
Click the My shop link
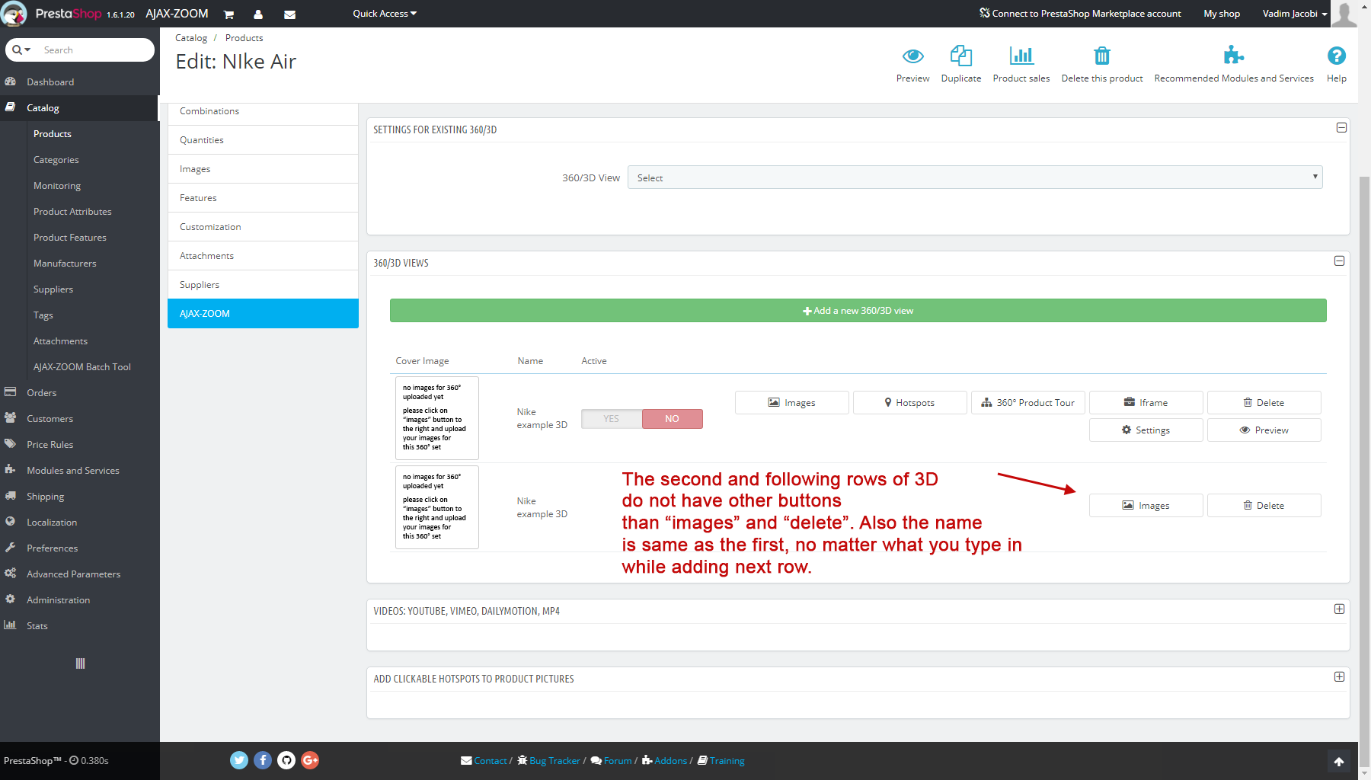[x=1222, y=14]
